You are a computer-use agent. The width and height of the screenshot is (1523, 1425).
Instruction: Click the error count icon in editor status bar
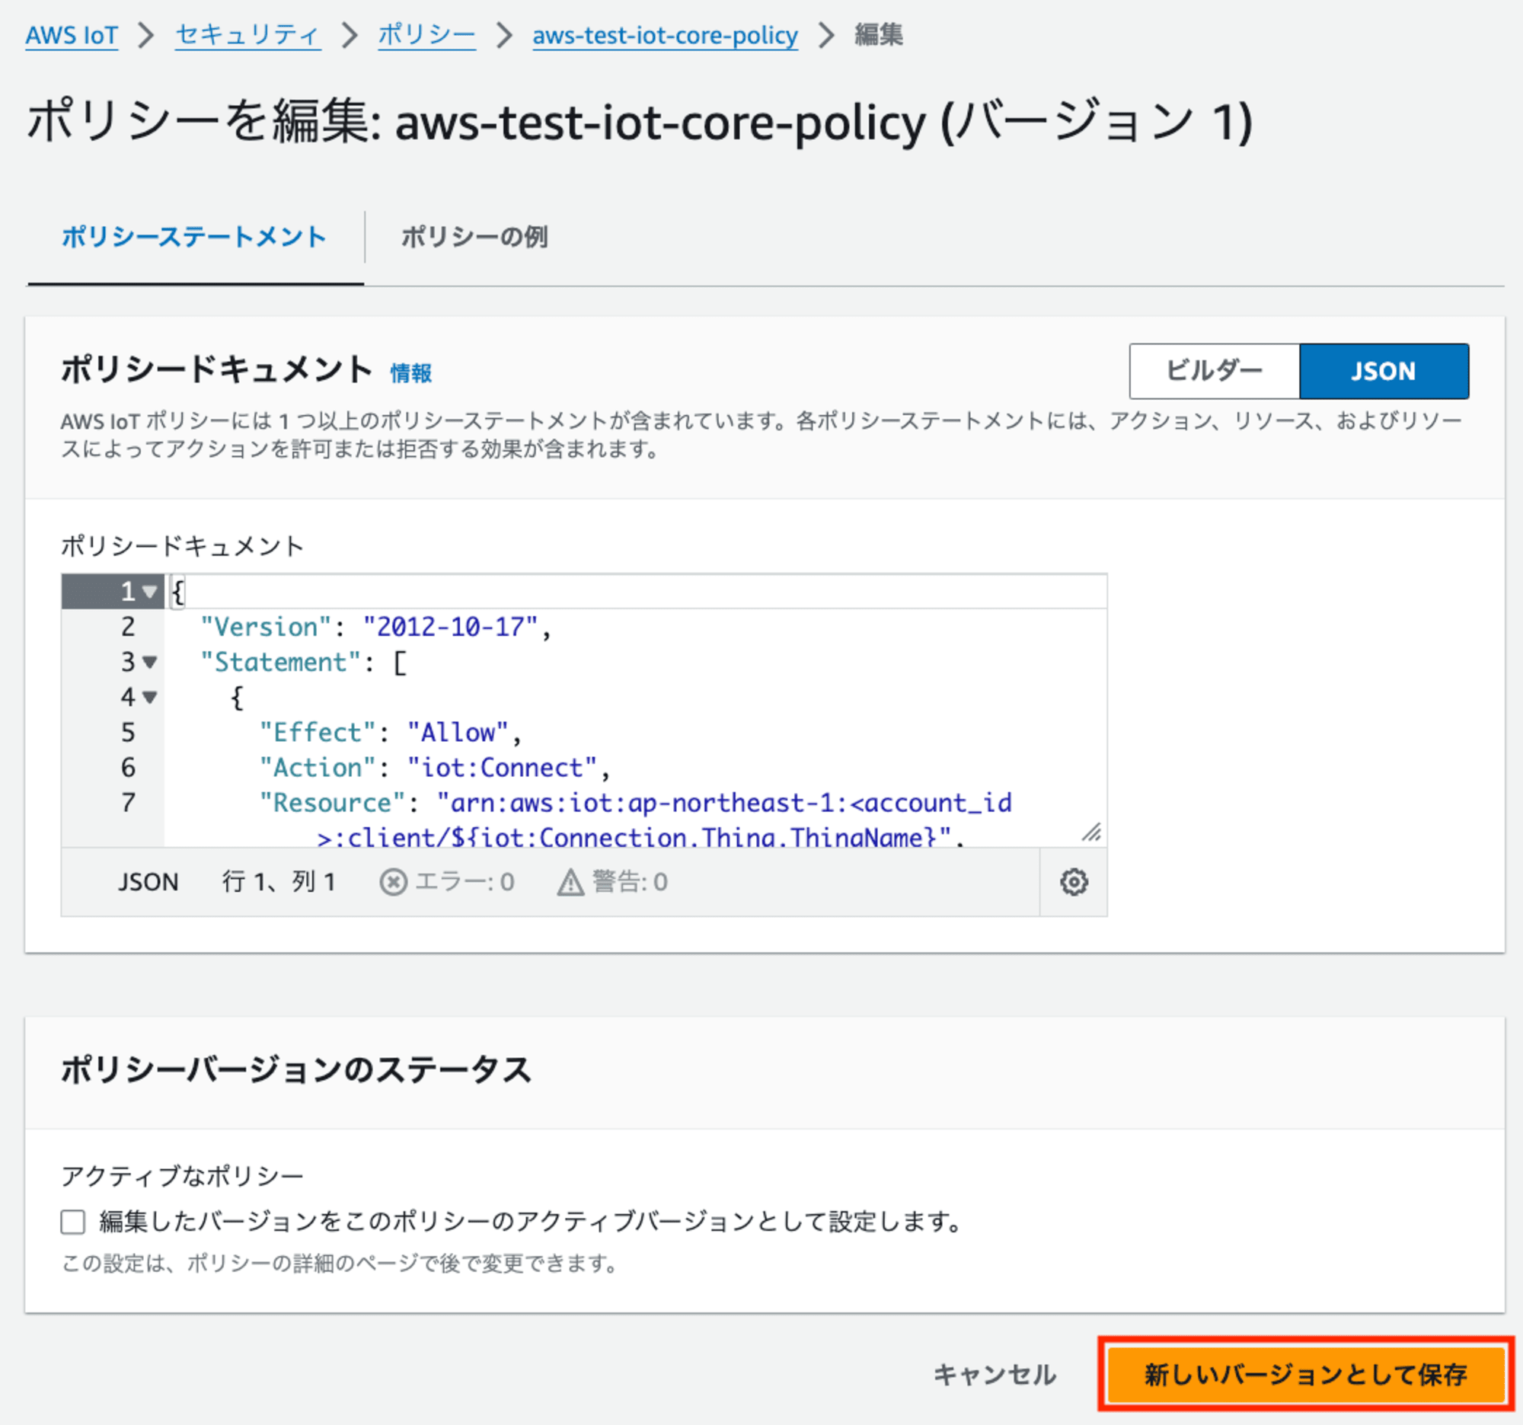[393, 883]
